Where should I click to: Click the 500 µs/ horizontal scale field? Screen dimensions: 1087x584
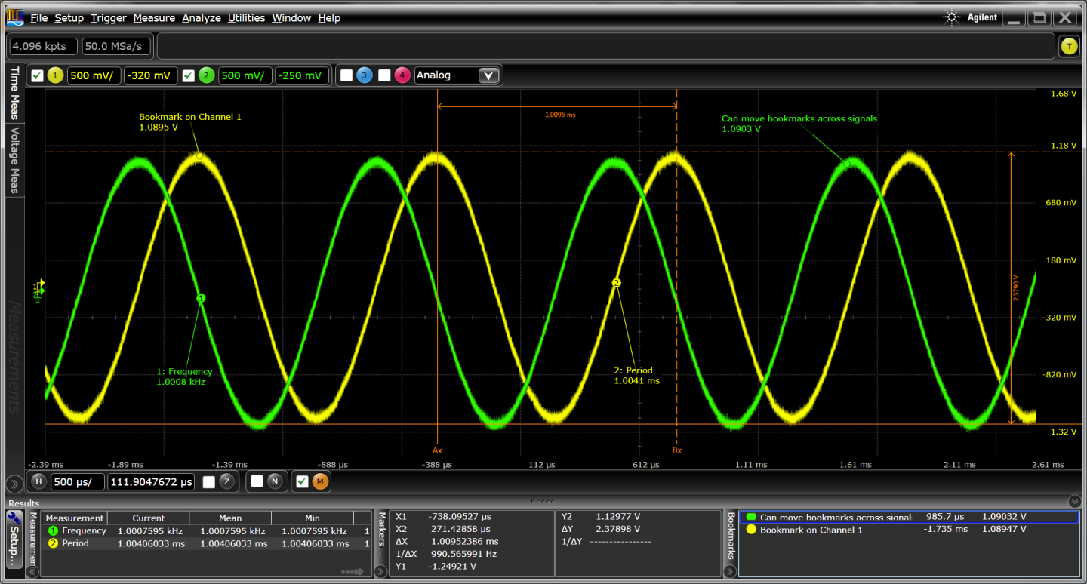77,482
